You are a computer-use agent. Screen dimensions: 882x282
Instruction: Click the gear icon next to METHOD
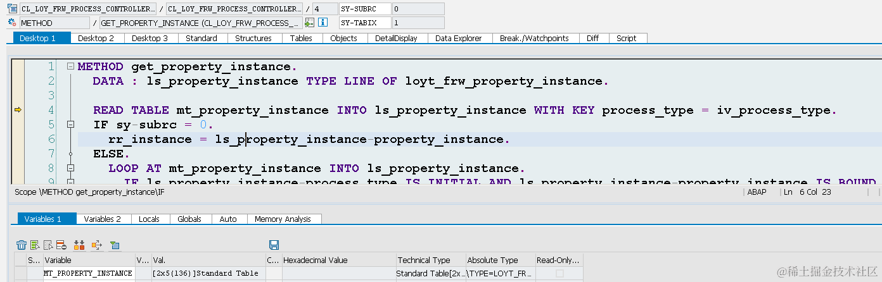pyautogui.click(x=11, y=23)
